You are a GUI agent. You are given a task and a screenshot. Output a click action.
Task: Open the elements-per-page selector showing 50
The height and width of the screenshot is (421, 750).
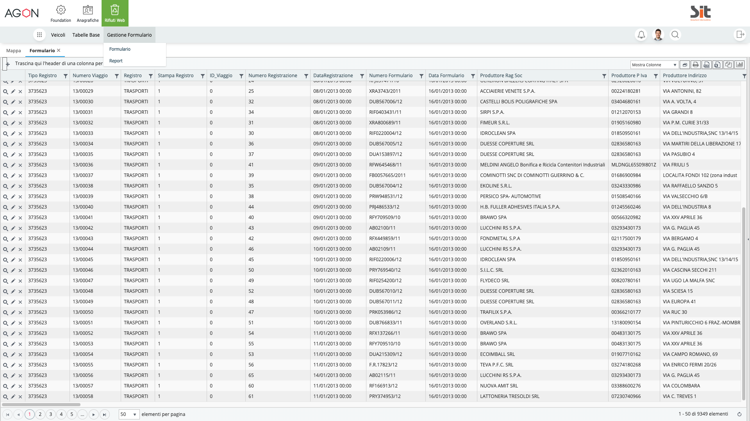coord(129,414)
